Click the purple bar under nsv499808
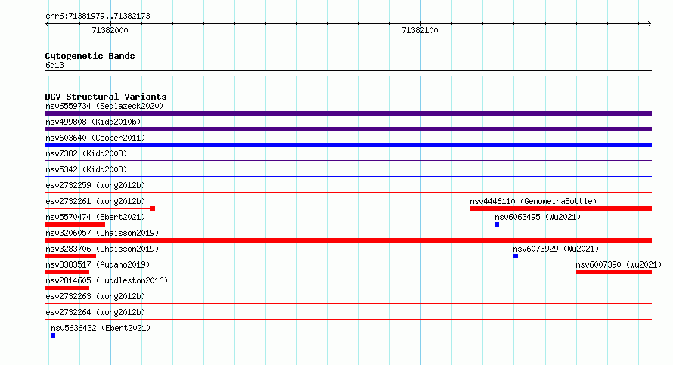Image resolution: width=673 pixels, height=365 pixels. click(x=348, y=129)
